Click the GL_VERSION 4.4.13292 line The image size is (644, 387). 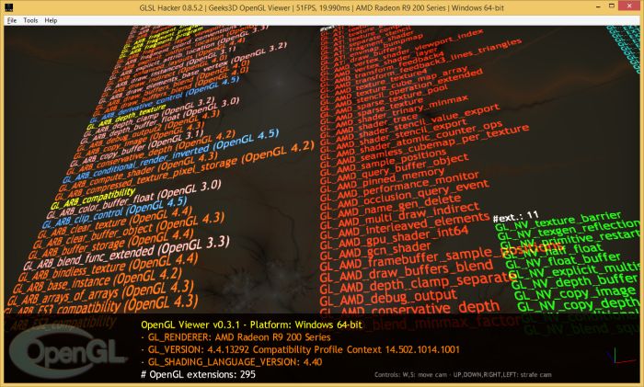pos(300,349)
